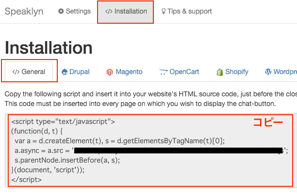The width and height of the screenshot is (297, 196).
Task: Click the General tab code icon
Action: 16,72
